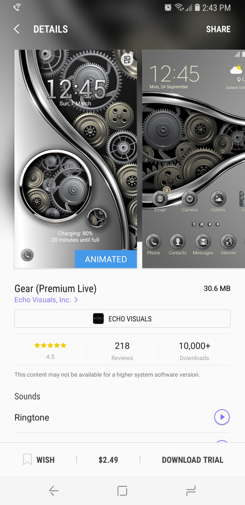This screenshot has height=505, width=245.
Task: Tap the video wallpaper icon on preview
Action: pyautogui.click(x=128, y=60)
